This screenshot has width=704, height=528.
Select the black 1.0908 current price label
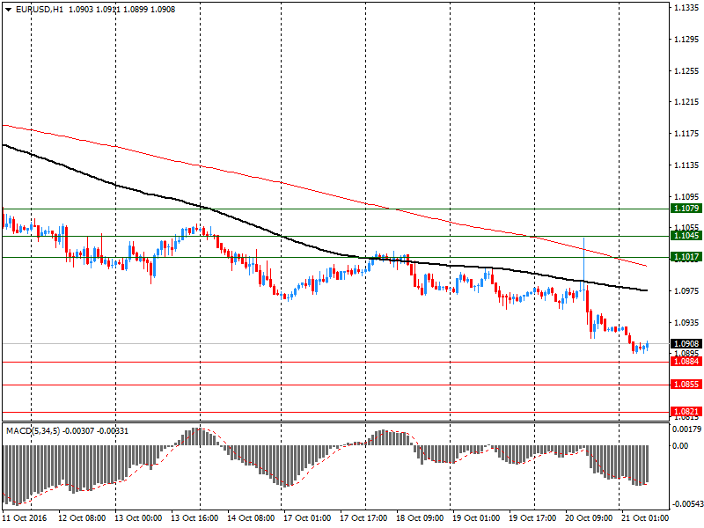[686, 344]
